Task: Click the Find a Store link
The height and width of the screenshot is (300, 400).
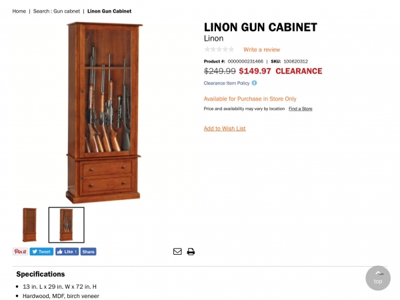Action: tap(301, 109)
